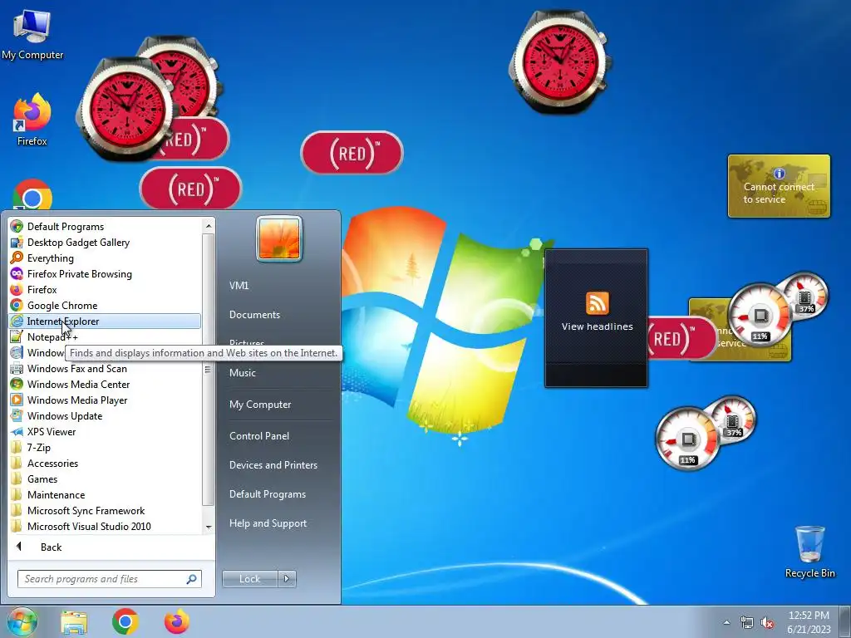851x638 pixels.
Task: Click the (RED) badge in center of desktop
Action: coord(352,153)
